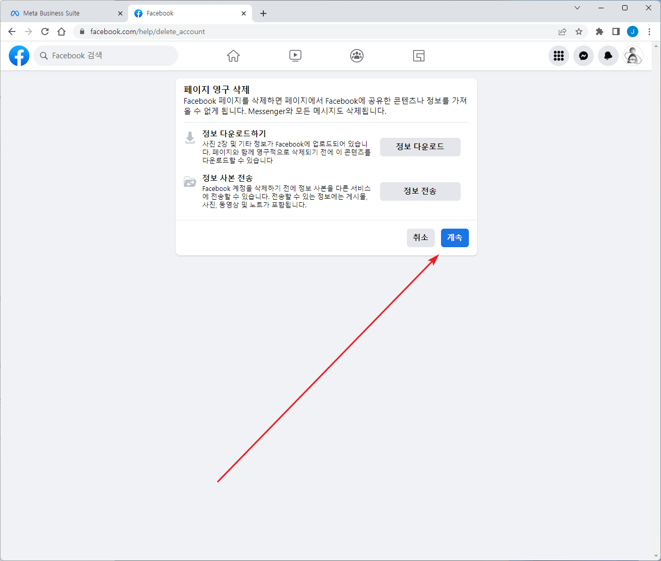Image resolution: width=661 pixels, height=561 pixels.
Task: Toggle the Chrome side panel icon
Action: point(616,31)
